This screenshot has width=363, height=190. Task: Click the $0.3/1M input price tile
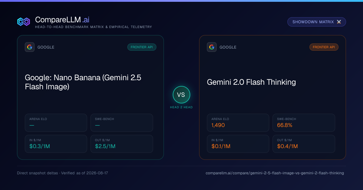click(56, 144)
